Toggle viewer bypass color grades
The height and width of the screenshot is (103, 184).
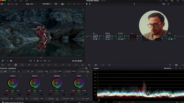pos(74,4)
